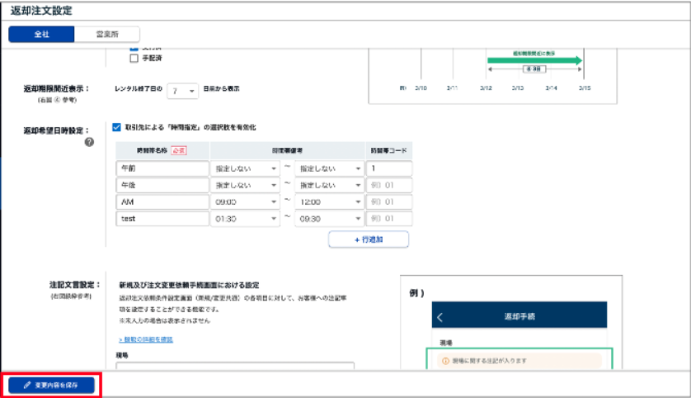Open the 12:00 end time dropdown
This screenshot has height=398, width=691.
[329, 201]
